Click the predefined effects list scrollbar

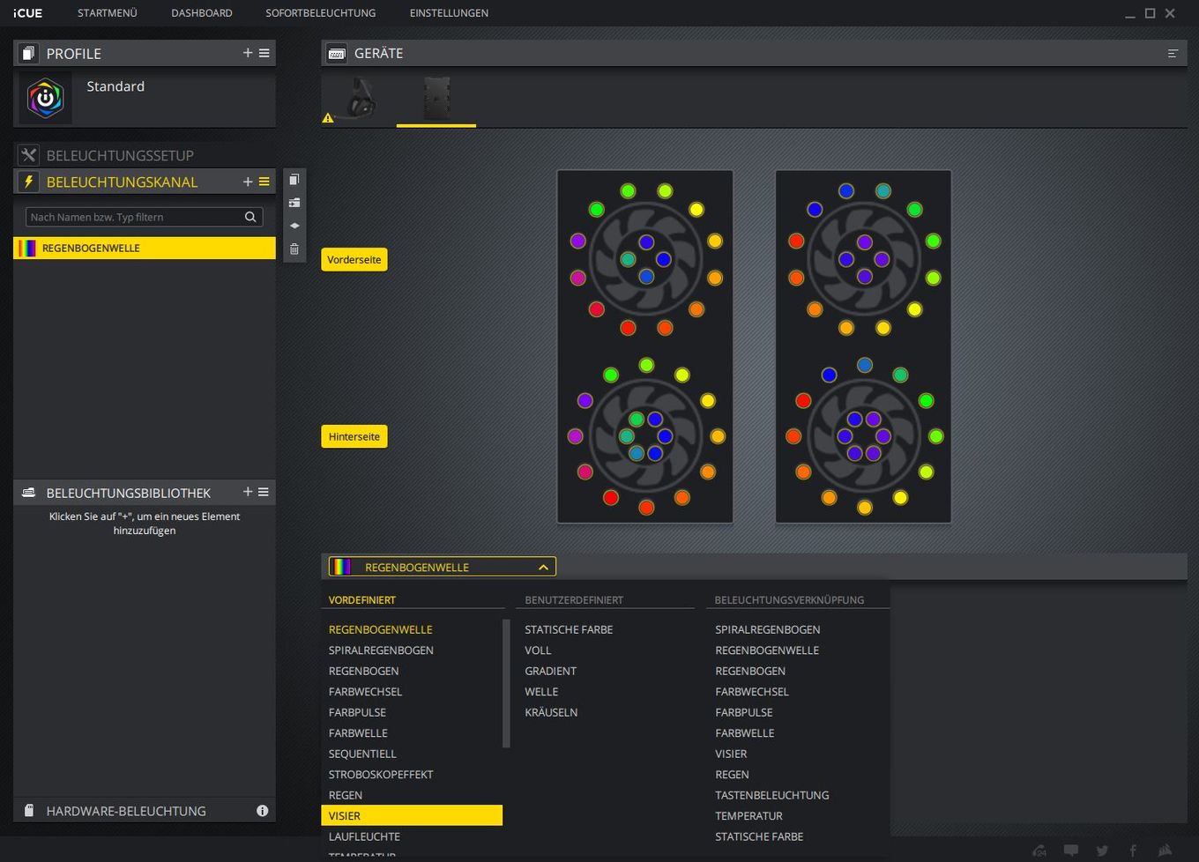point(506,683)
